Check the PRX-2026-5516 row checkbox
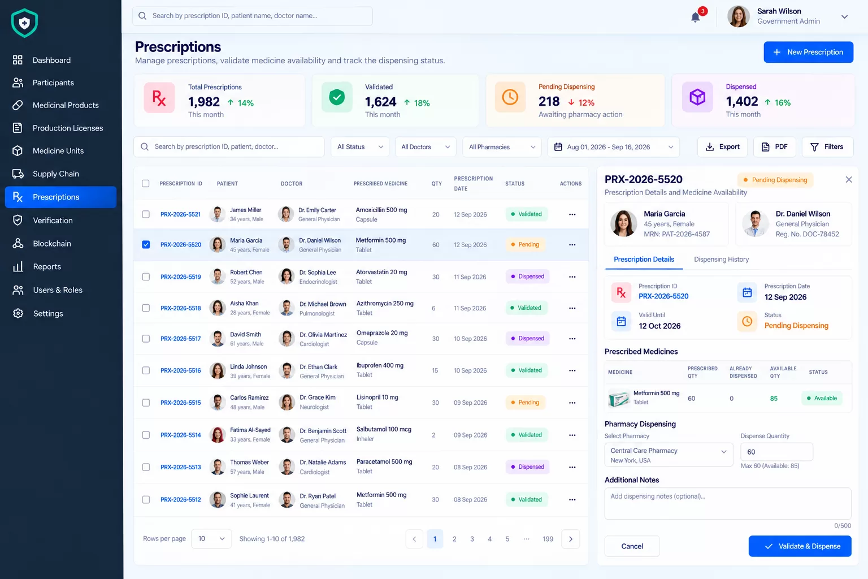Image resolution: width=868 pixels, height=579 pixels. pos(146,370)
